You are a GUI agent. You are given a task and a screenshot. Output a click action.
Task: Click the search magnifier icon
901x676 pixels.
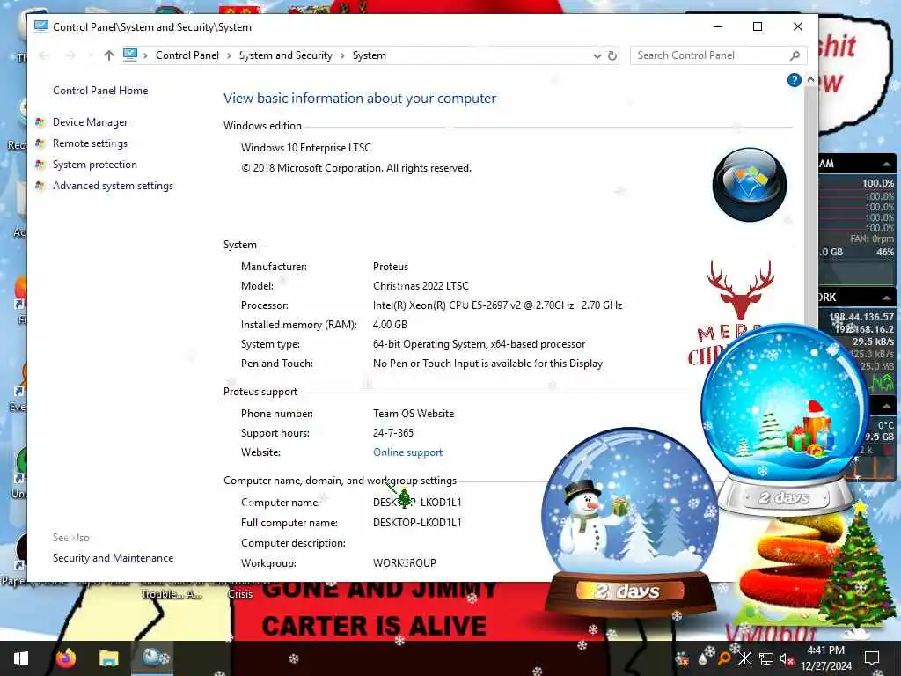[x=795, y=55]
